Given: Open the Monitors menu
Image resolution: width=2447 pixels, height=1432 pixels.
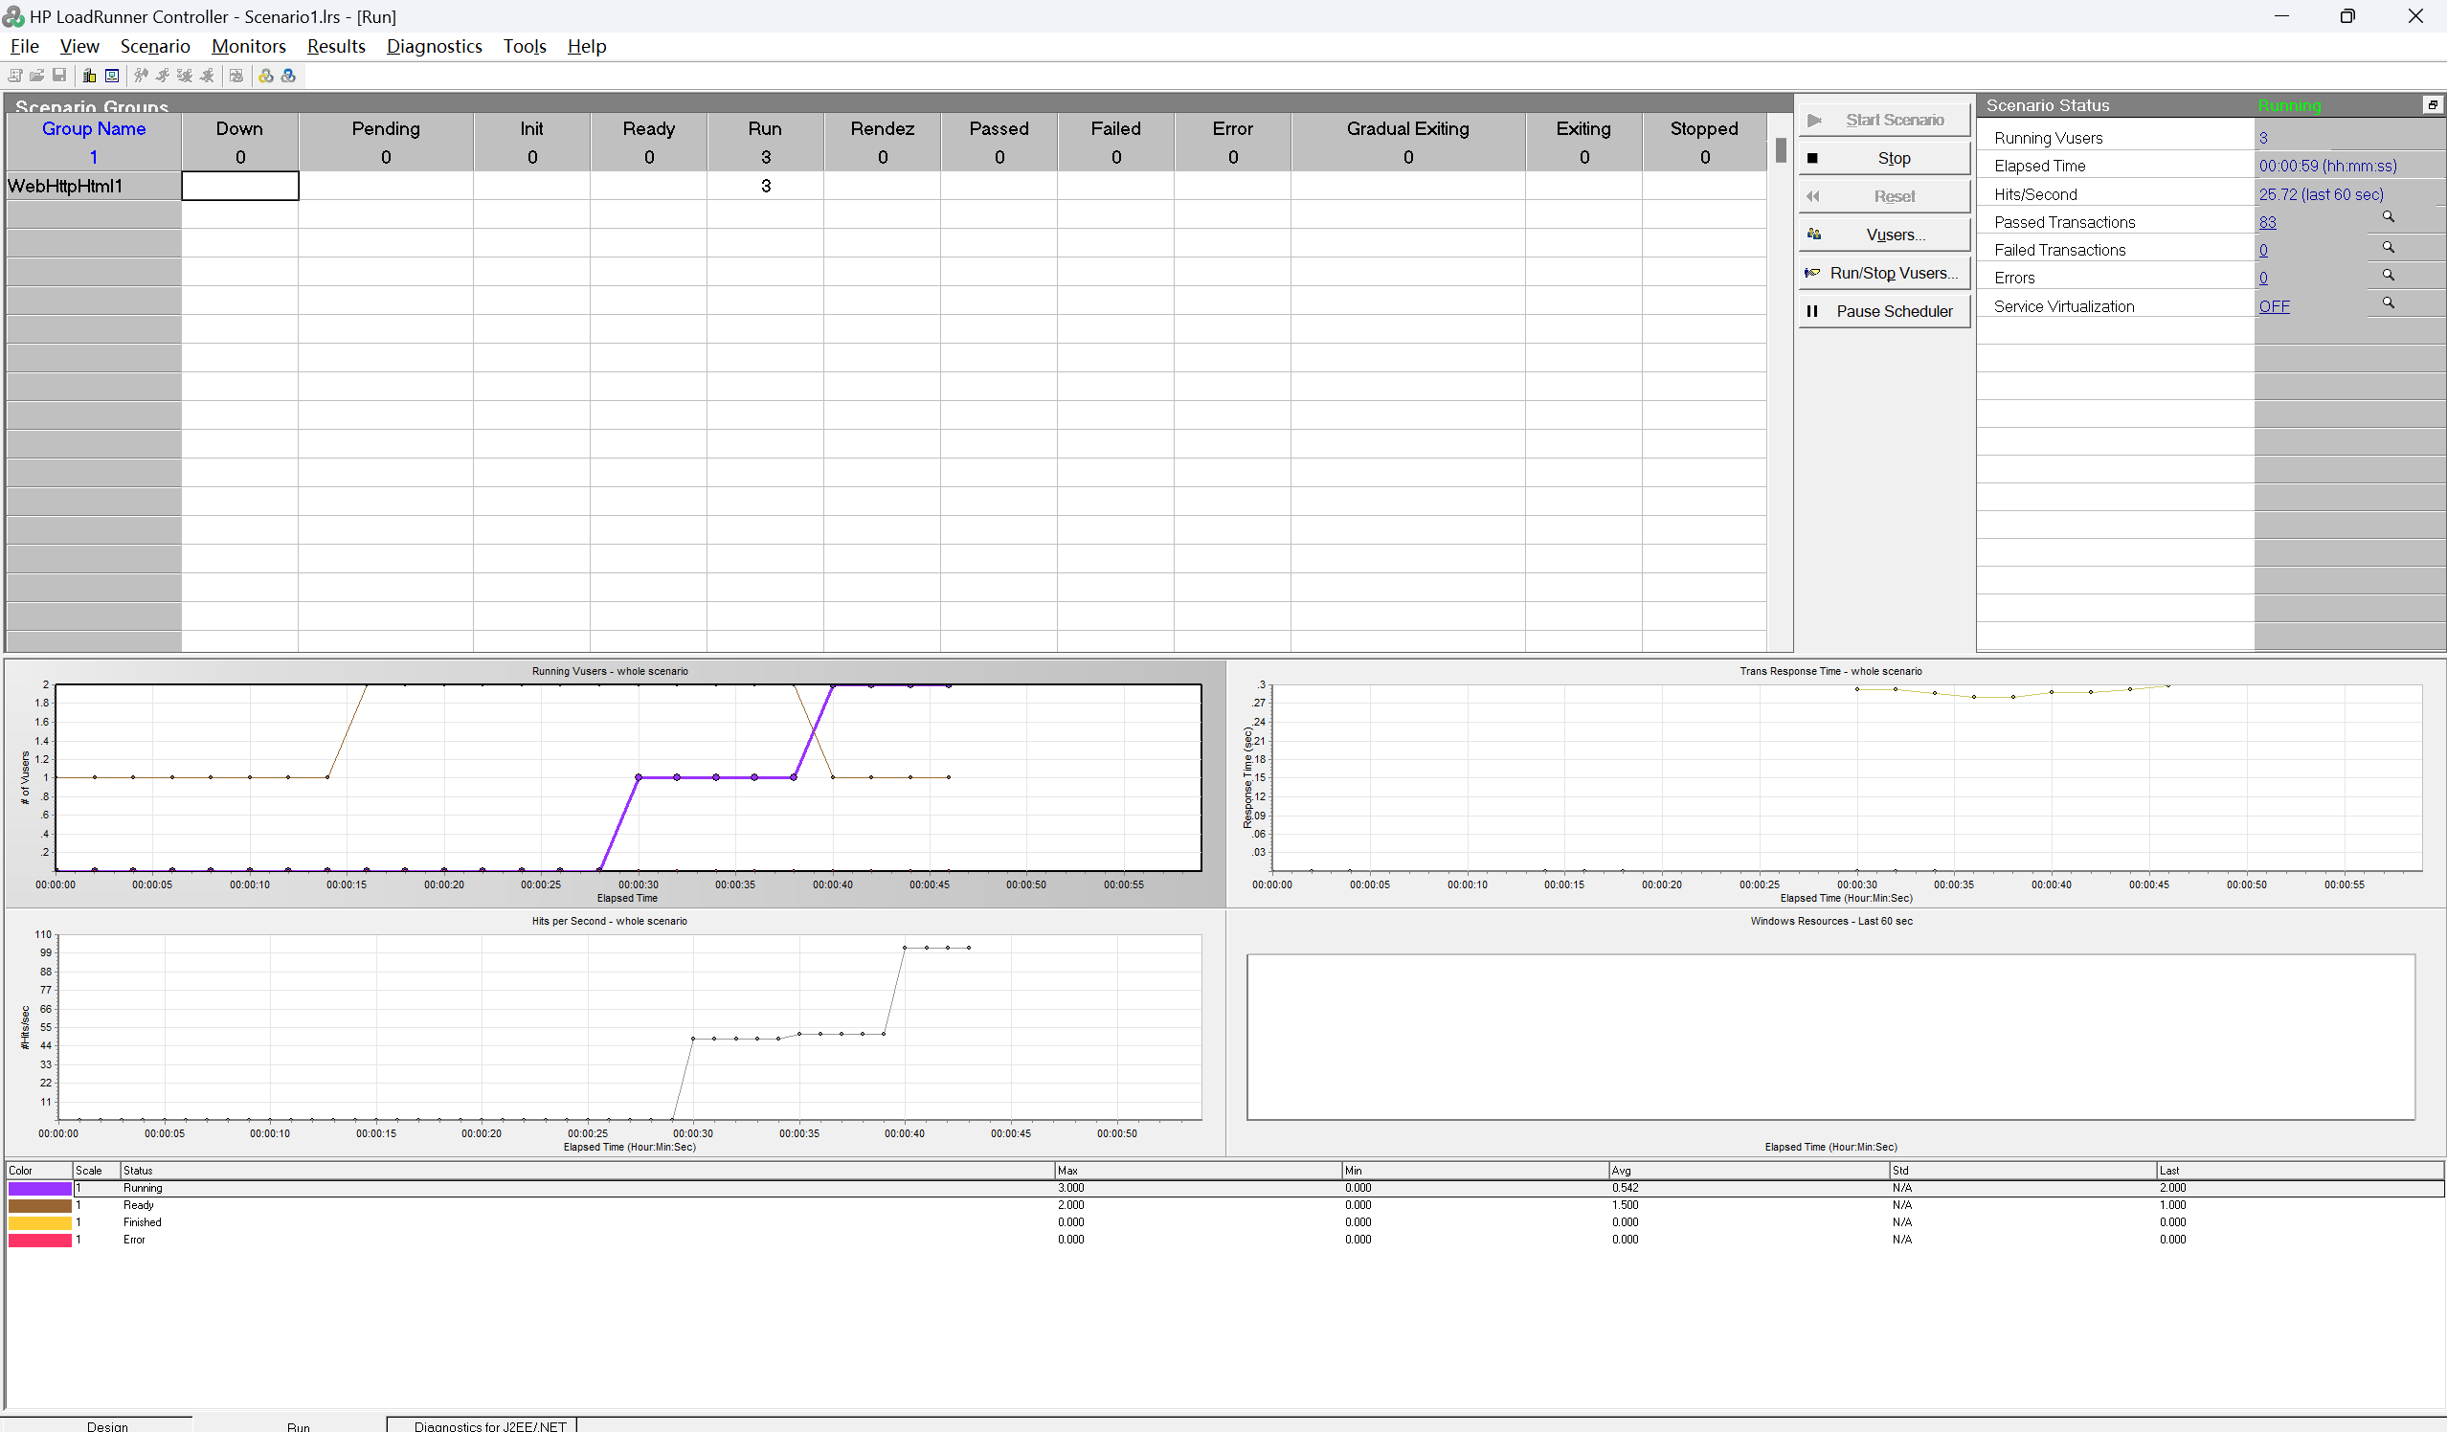Looking at the screenshot, I should pyautogui.click(x=249, y=46).
